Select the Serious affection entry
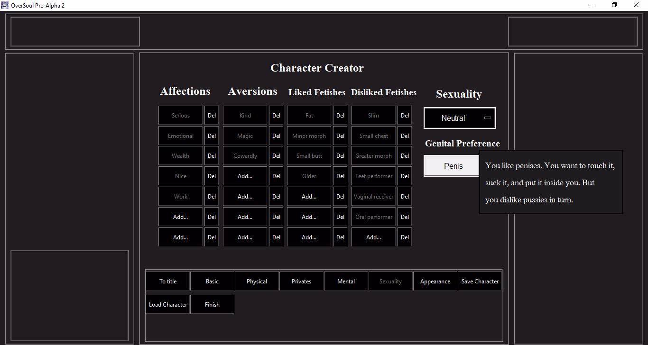648x345 pixels. pos(181,115)
